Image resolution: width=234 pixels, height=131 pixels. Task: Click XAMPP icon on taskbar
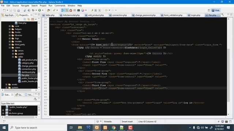[105, 128]
